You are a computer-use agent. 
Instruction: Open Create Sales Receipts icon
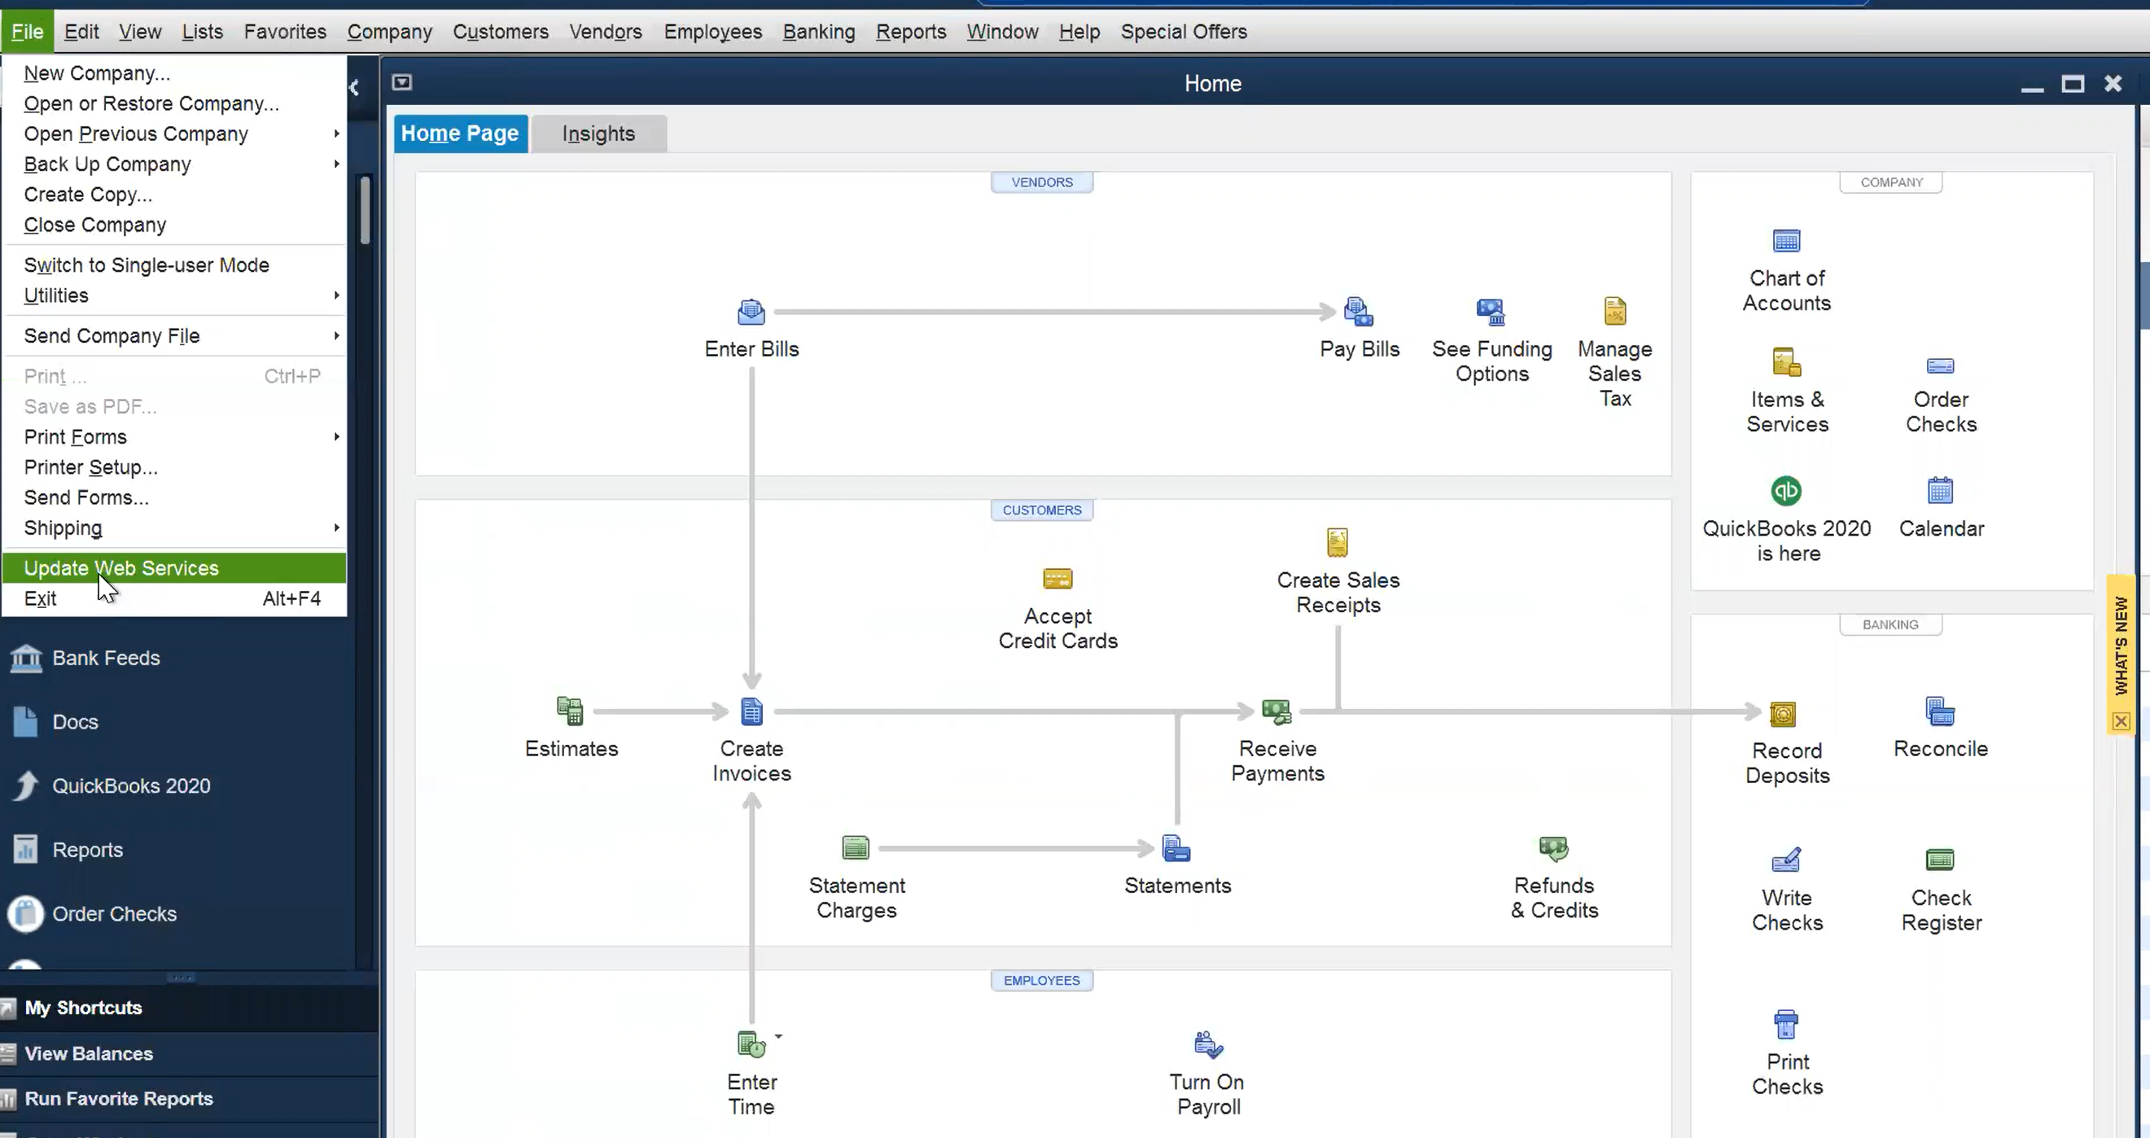point(1337,542)
